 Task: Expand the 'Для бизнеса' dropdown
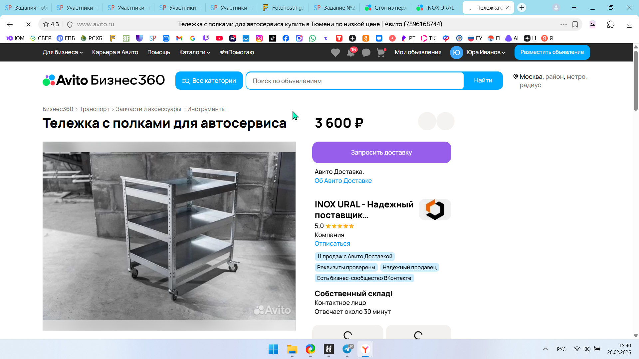click(x=63, y=52)
